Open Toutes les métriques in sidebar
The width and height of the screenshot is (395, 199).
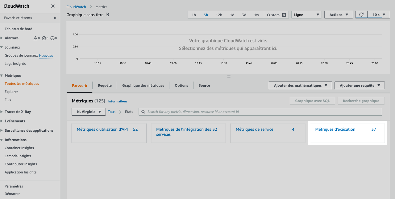pyautogui.click(x=22, y=84)
